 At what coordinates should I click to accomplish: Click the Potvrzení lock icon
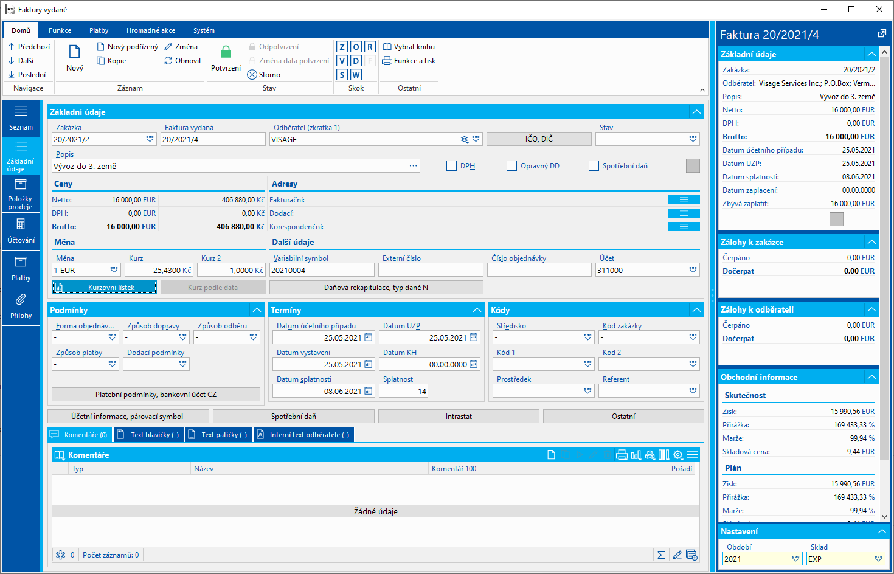click(x=226, y=53)
